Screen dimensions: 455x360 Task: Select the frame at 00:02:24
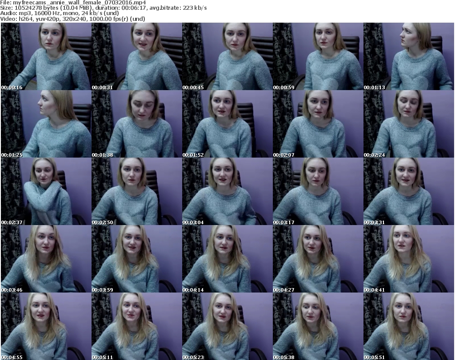409,124
